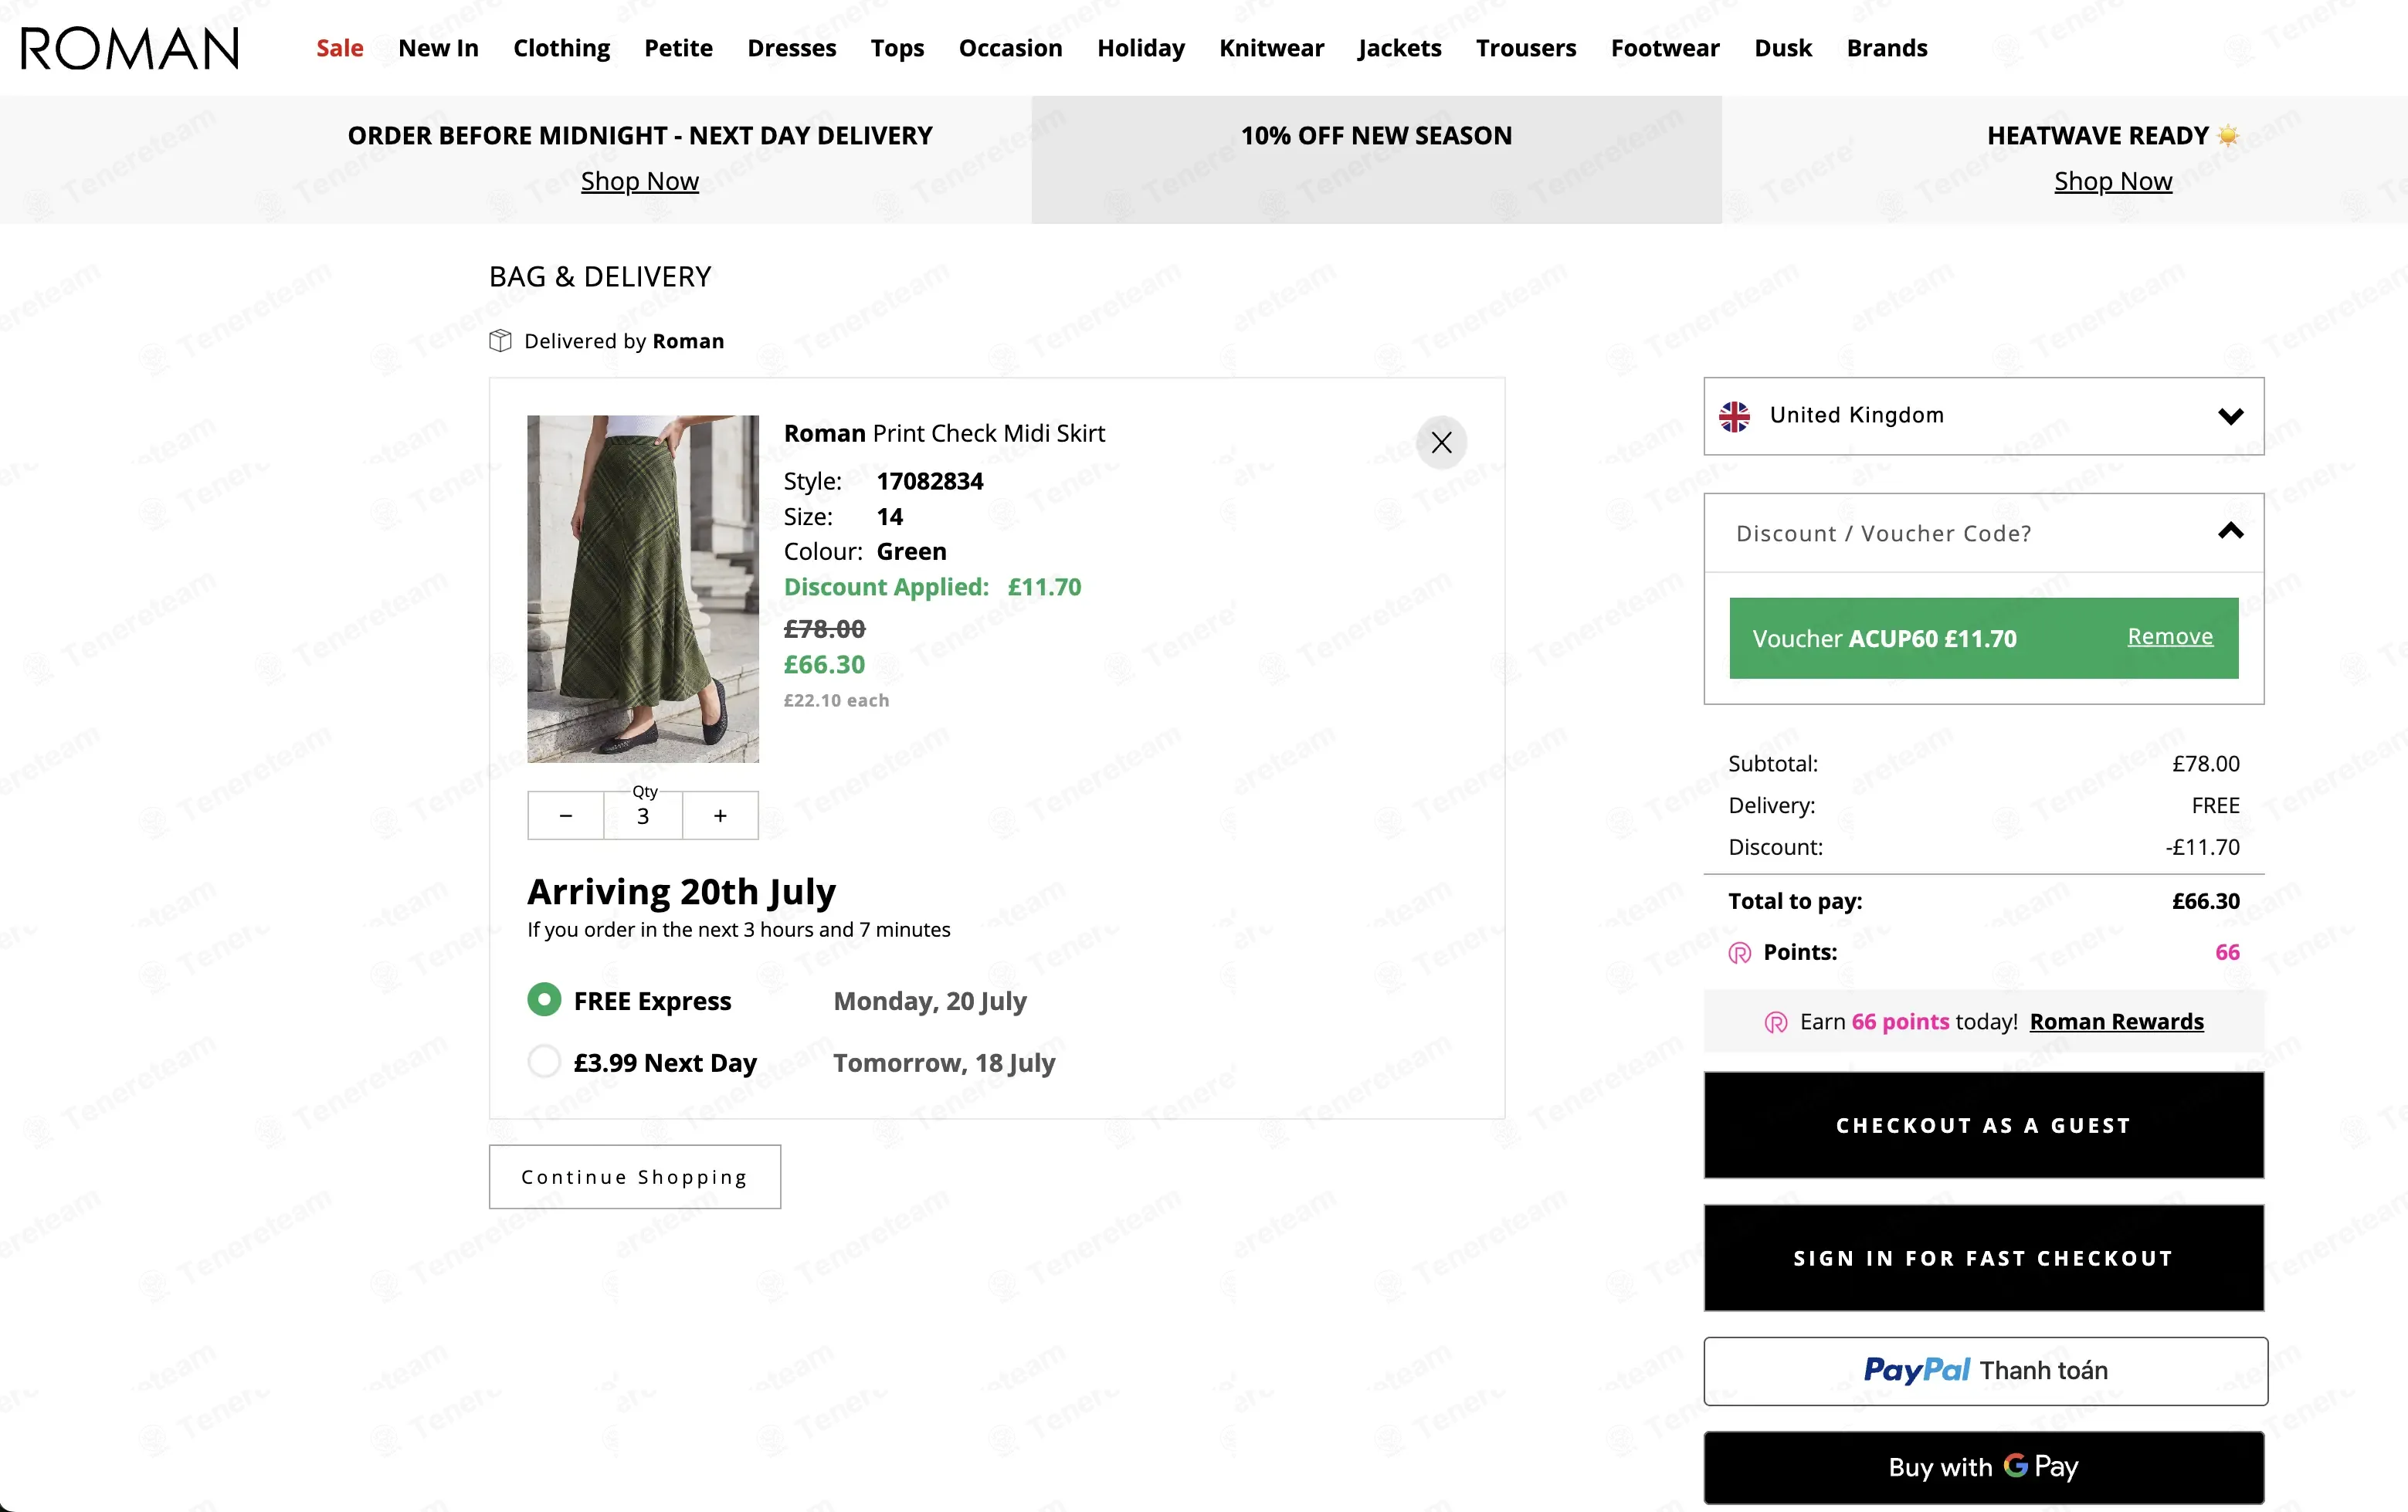Open the New In menu
Screen dimensions: 2408x1512
438,48
